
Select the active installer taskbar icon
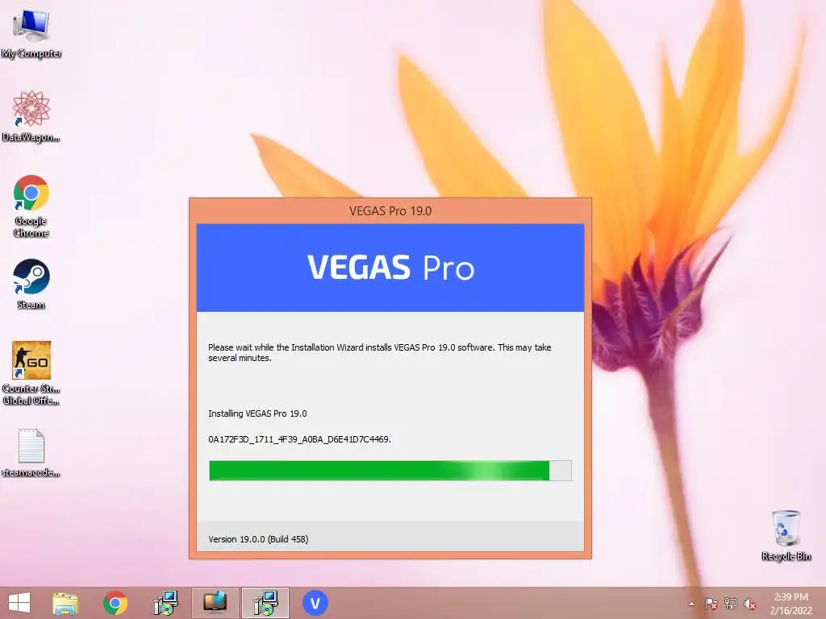pyautogui.click(x=265, y=603)
